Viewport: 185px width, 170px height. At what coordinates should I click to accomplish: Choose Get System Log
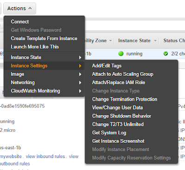point(109,133)
